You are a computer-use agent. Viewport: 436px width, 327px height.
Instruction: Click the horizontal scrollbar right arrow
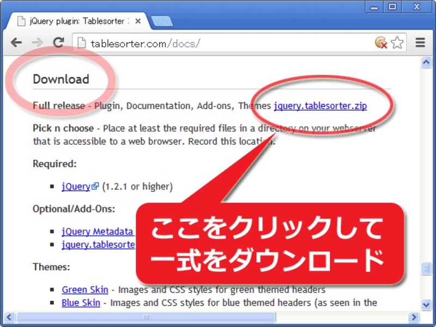[414, 317]
